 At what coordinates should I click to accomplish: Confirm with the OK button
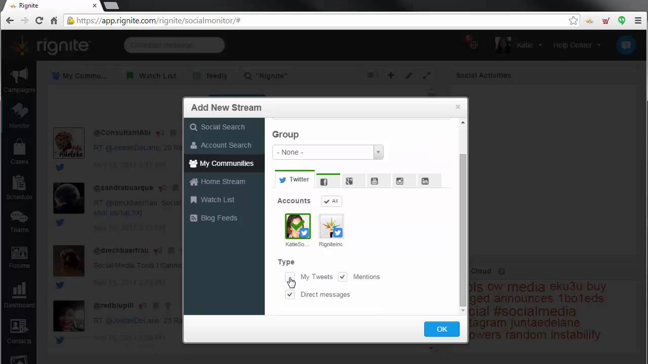click(x=442, y=329)
